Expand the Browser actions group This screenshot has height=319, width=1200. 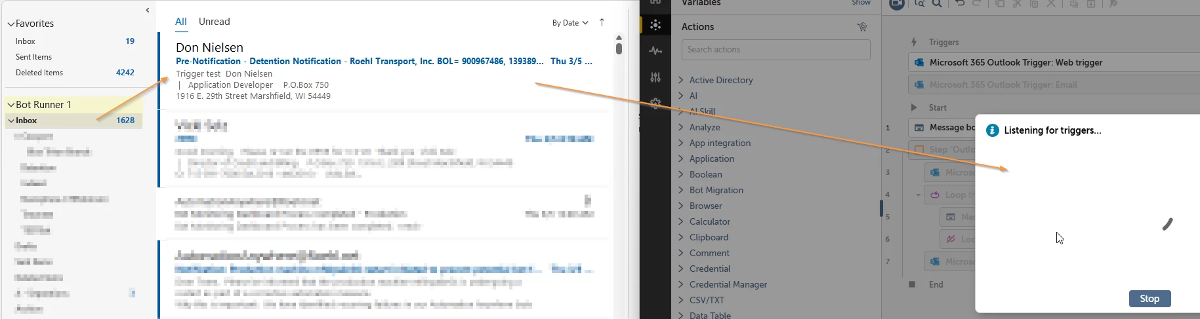tap(680, 206)
